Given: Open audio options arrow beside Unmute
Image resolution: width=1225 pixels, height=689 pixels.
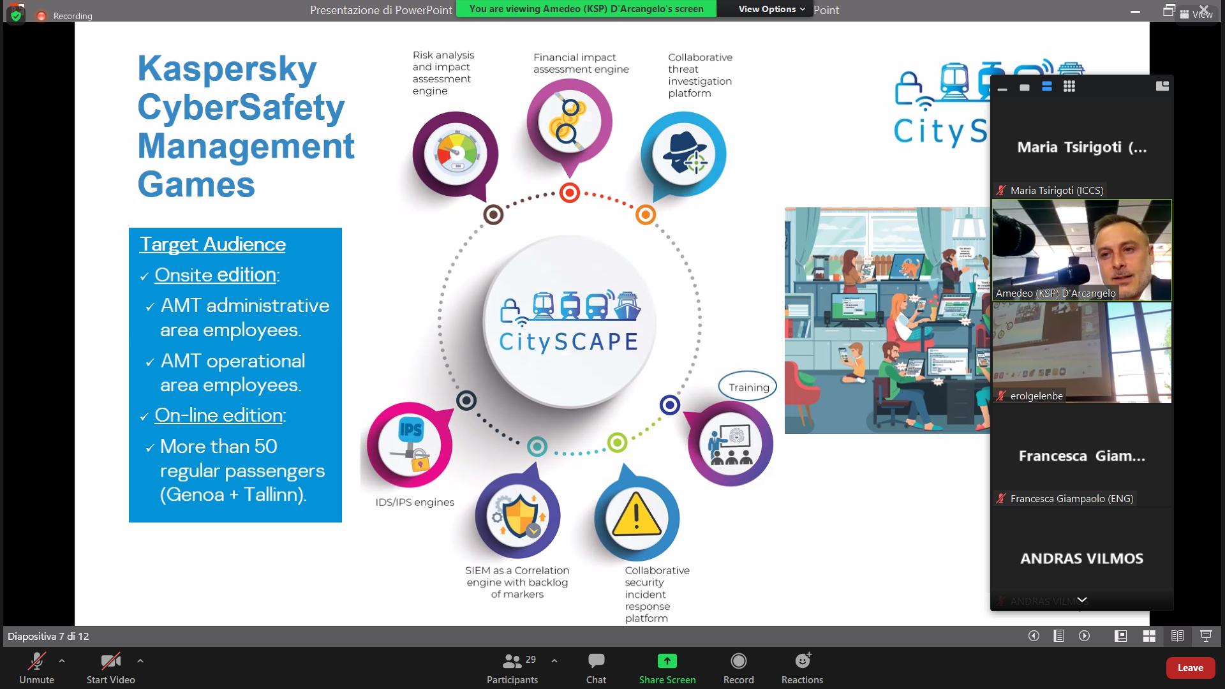Looking at the screenshot, I should pyautogui.click(x=62, y=661).
